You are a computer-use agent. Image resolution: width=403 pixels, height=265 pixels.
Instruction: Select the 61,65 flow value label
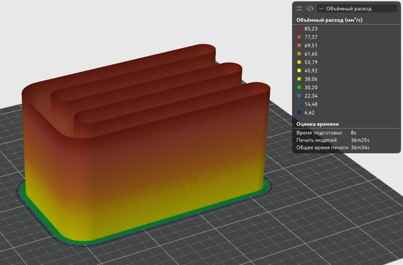311,54
